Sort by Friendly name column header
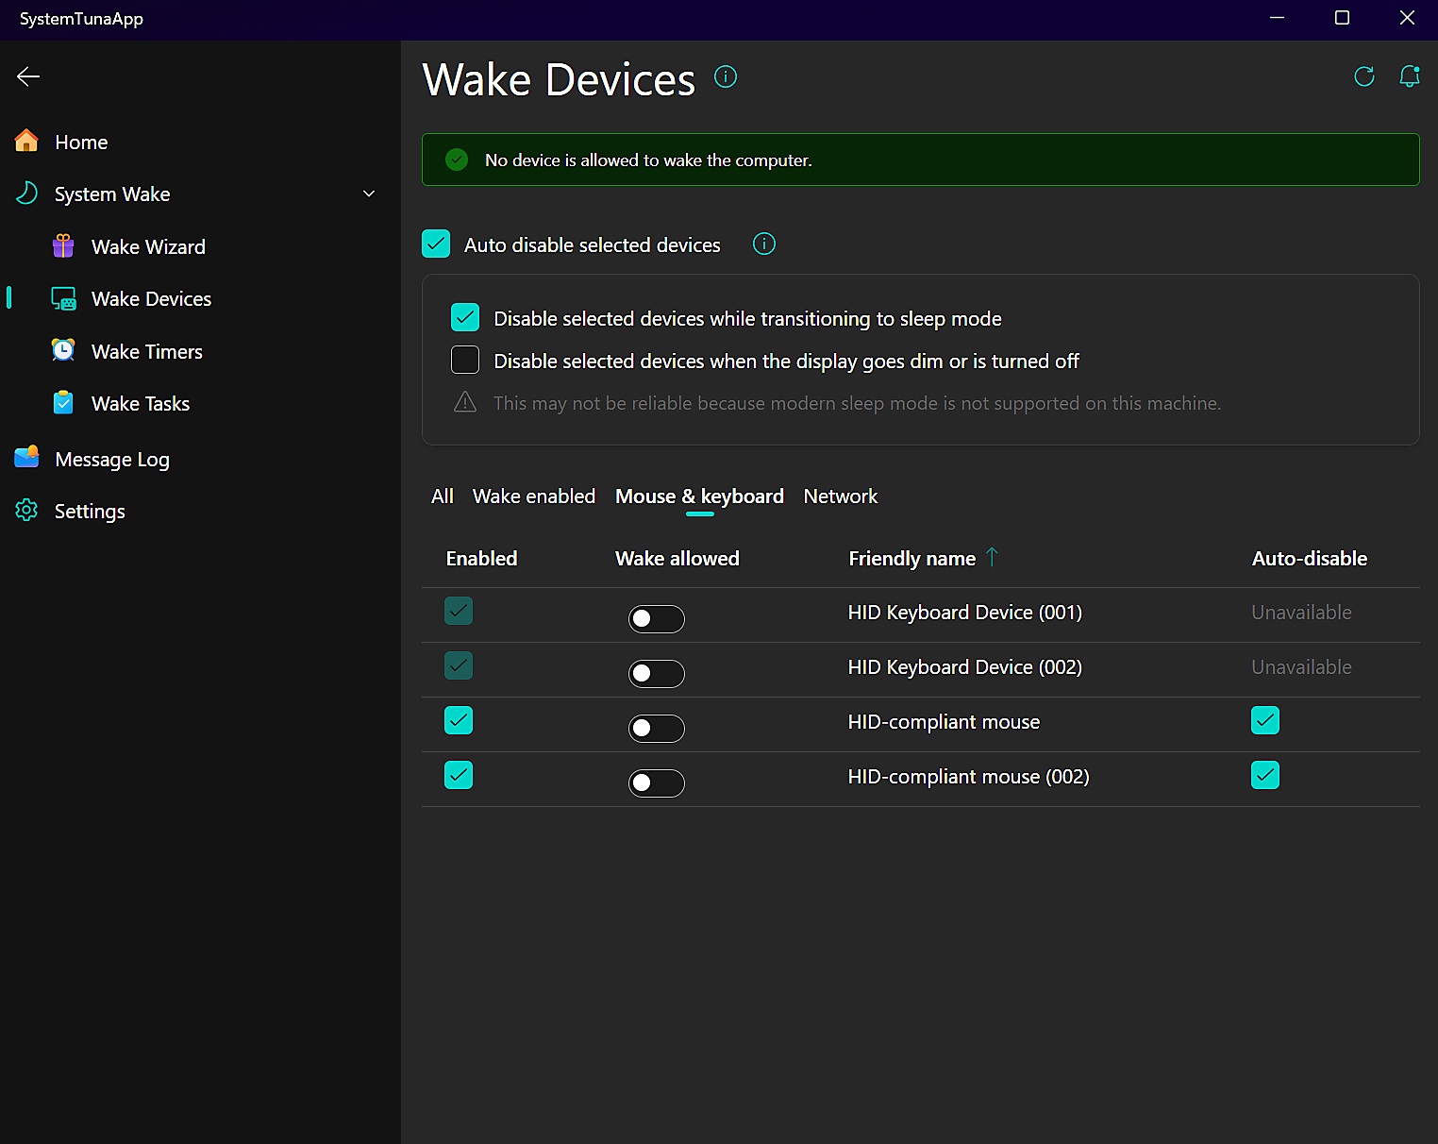The image size is (1438, 1144). pyautogui.click(x=911, y=559)
